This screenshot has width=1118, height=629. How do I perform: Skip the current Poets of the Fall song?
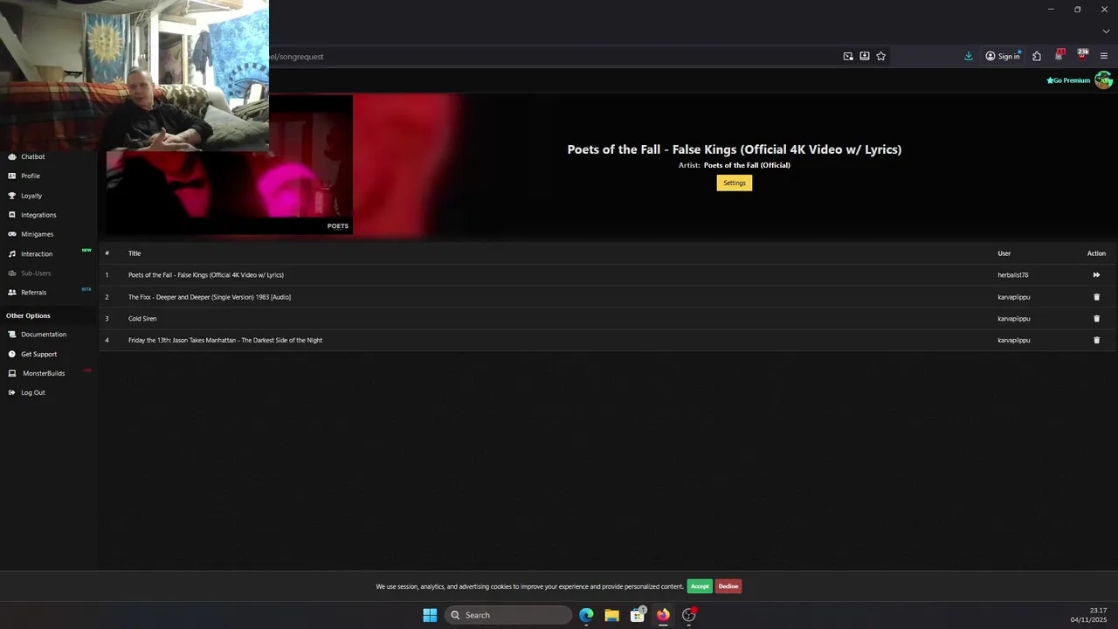click(x=1096, y=275)
